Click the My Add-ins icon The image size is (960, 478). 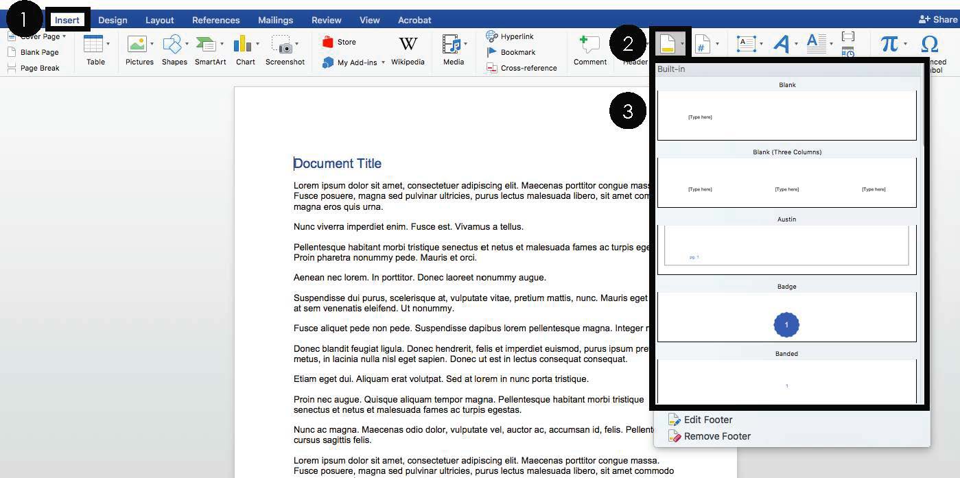click(328, 62)
